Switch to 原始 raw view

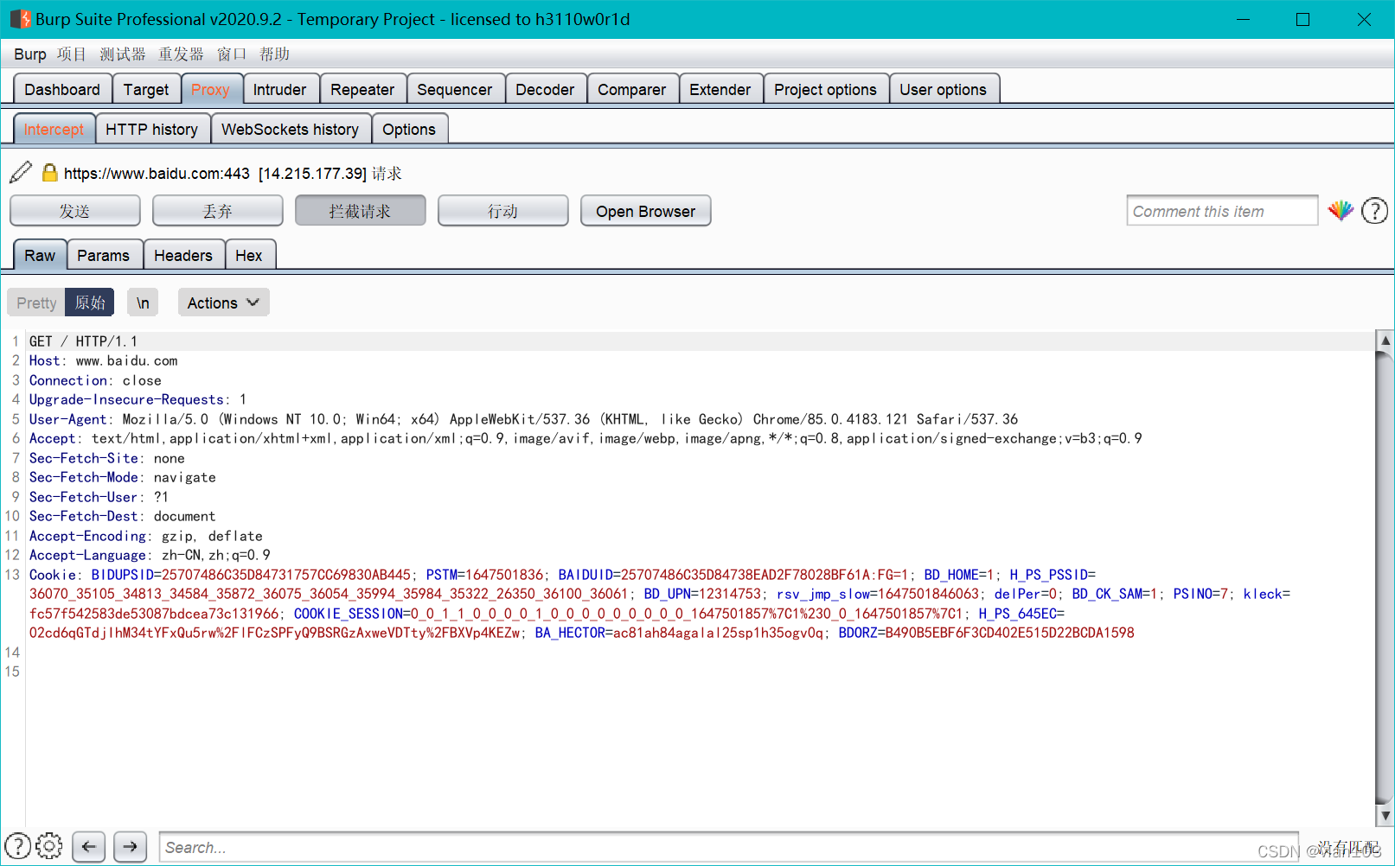pyautogui.click(x=90, y=302)
